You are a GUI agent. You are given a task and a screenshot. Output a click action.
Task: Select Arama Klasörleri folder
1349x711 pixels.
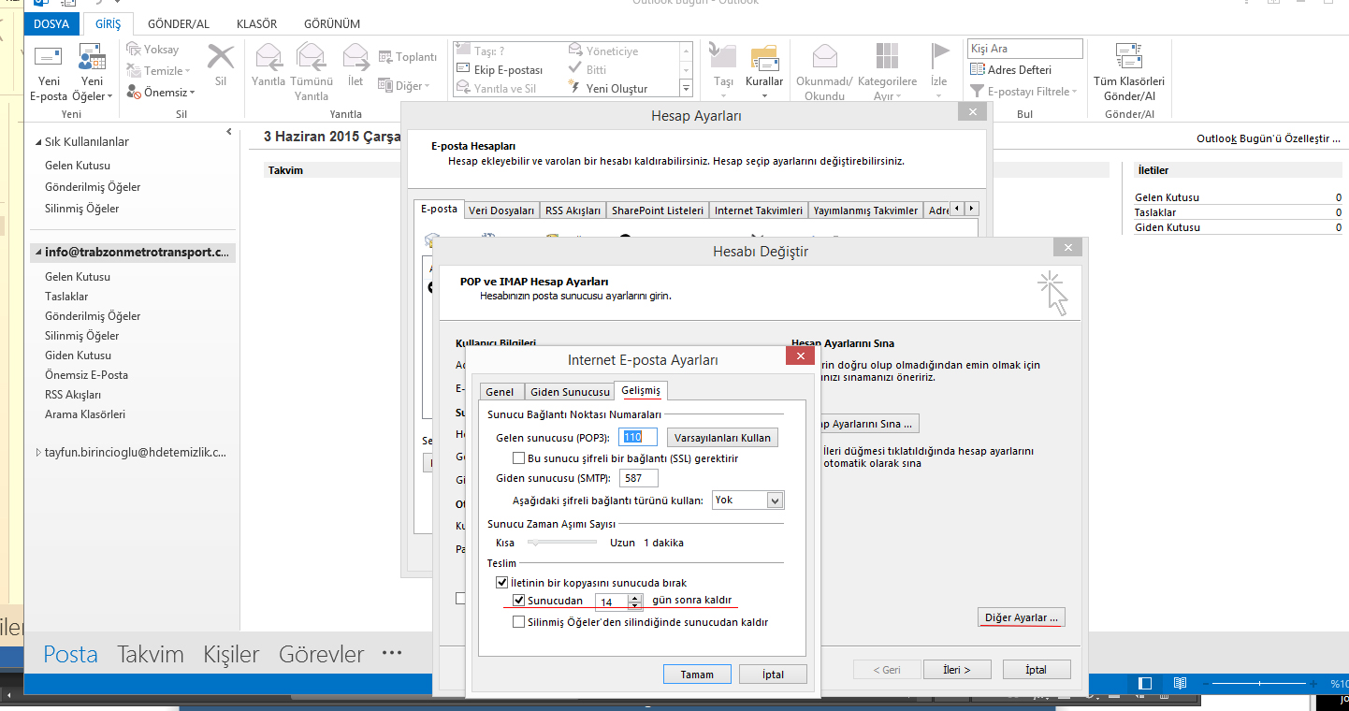pyautogui.click(x=84, y=414)
